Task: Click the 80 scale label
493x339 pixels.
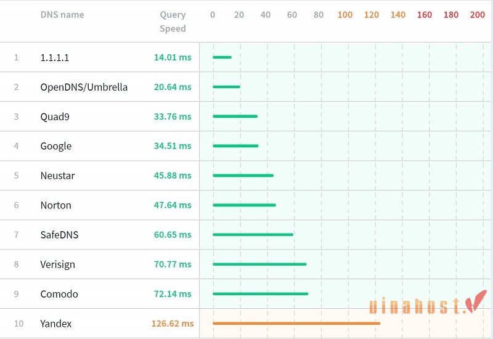Action: tap(319, 15)
